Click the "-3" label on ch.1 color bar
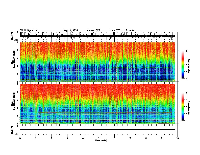200x155 pixels. point(186,51)
